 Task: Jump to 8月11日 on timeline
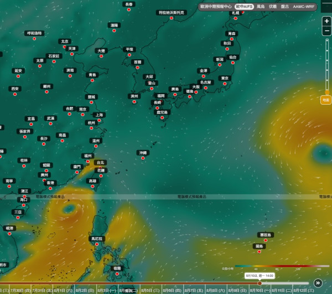click(x=282, y=290)
